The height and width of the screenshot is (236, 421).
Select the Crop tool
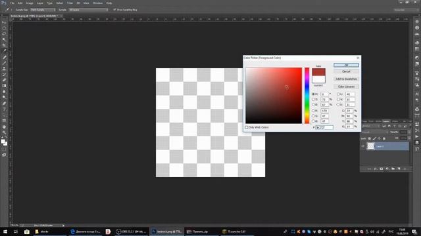4,45
